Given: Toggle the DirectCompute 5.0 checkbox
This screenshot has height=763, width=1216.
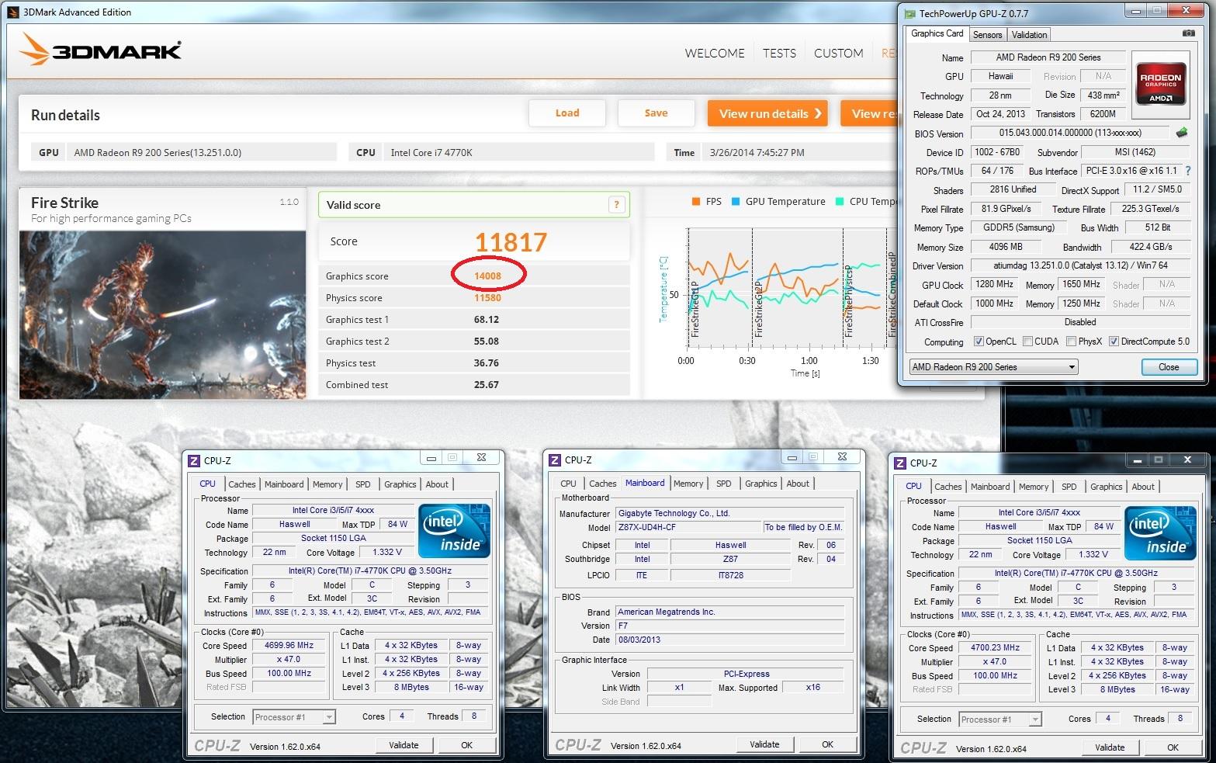Looking at the screenshot, I should [1114, 342].
